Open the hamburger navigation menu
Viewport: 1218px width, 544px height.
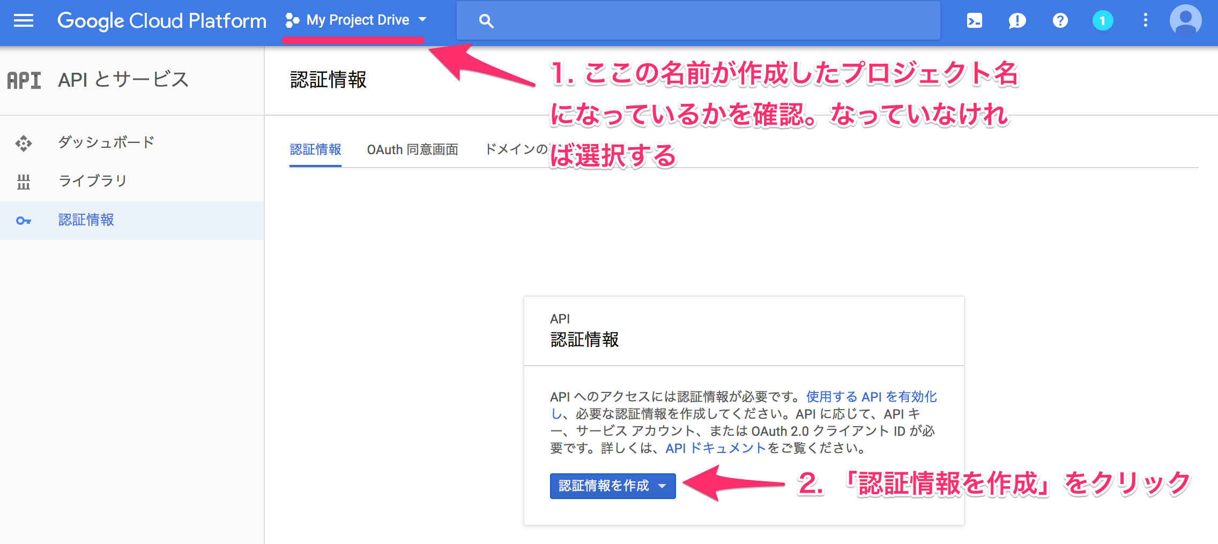coord(24,21)
